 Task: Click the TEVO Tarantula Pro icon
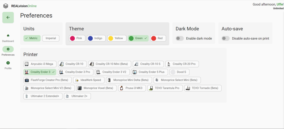pyautogui.click(x=151, y=88)
